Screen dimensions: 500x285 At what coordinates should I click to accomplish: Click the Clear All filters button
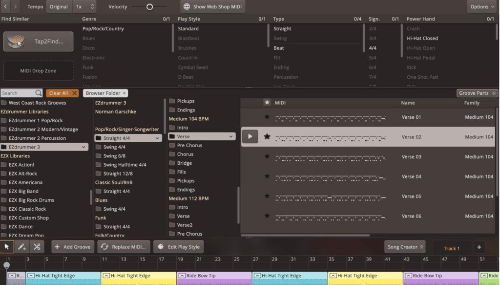(x=62, y=93)
